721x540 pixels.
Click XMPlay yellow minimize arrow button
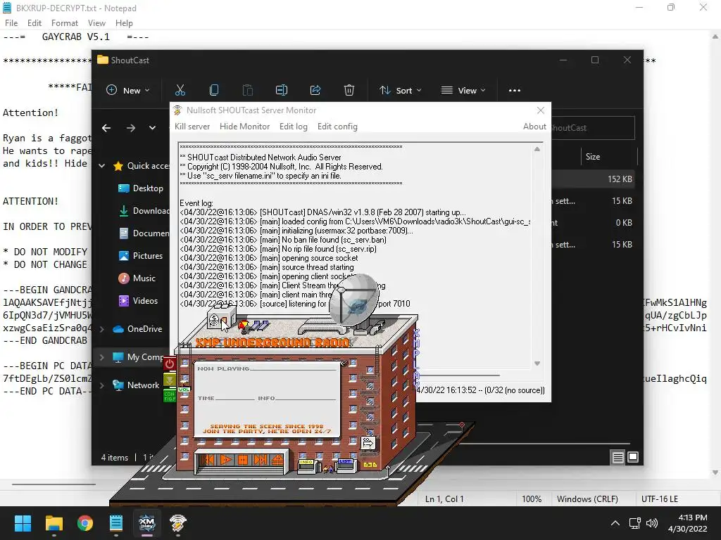click(169, 380)
